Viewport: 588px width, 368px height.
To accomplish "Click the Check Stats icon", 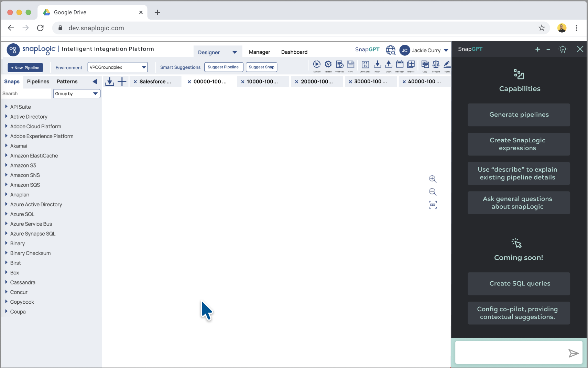I will (x=366, y=64).
